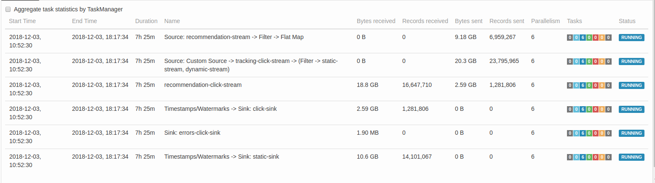Image resolution: width=655 pixels, height=183 pixels.
Task: Click green task-count badge in errors-click-sink row
Action: coord(589,133)
